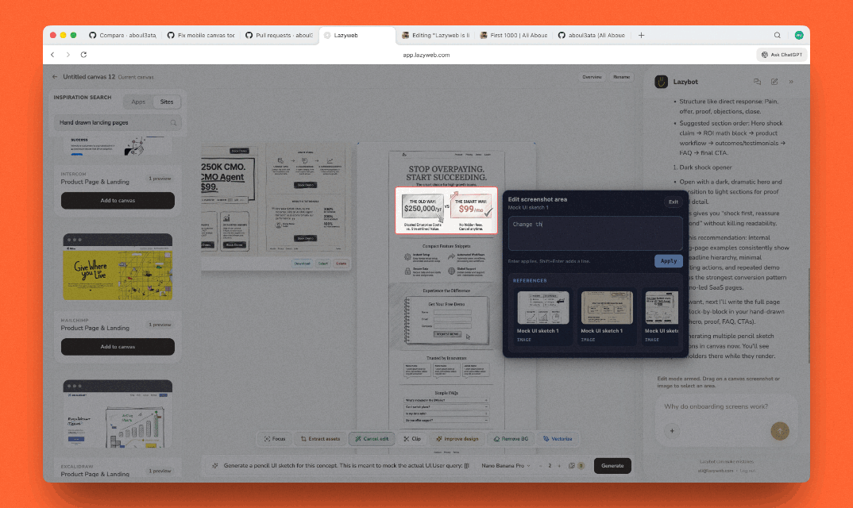
Task: Add Intercom landing page to canvas
Action: (x=118, y=200)
